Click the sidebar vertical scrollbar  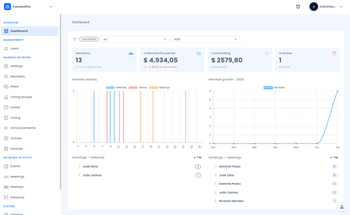tap(60, 102)
